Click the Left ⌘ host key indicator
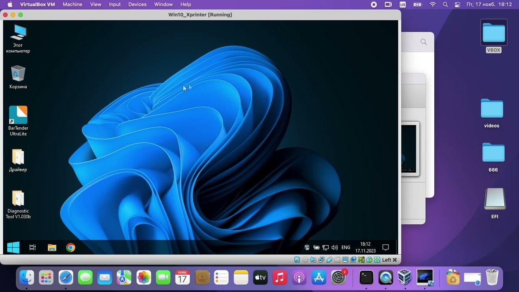 click(x=389, y=260)
